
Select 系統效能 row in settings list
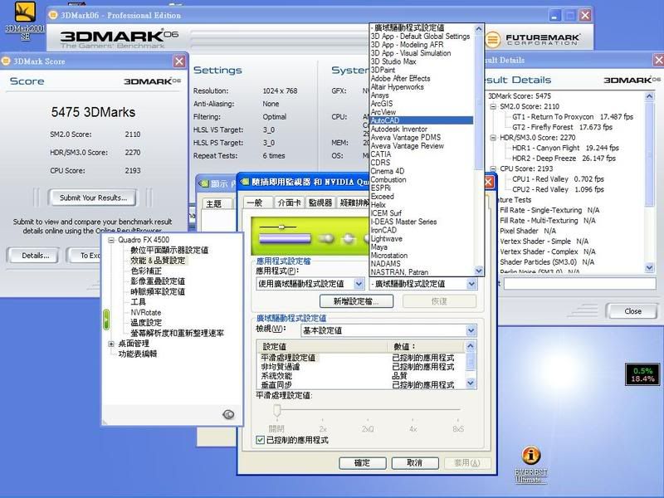tap(360, 376)
